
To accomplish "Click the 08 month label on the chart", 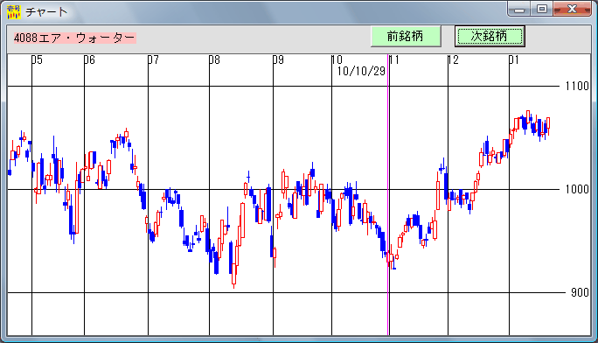I will (214, 59).
